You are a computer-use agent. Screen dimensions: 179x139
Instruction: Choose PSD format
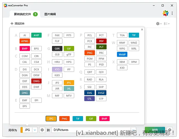pos(101,64)
